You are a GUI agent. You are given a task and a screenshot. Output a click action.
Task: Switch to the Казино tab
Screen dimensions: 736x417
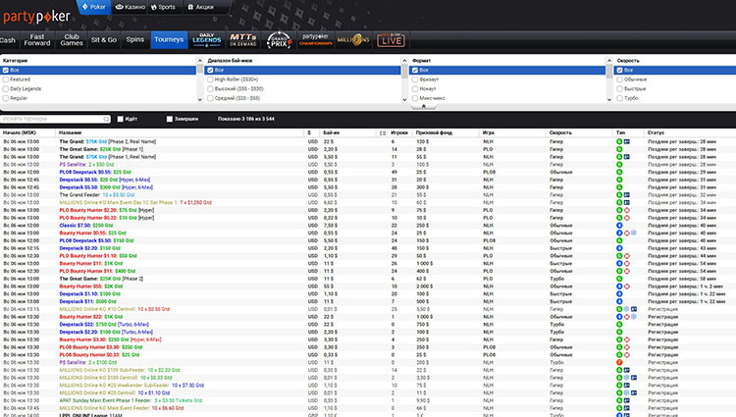tap(131, 7)
